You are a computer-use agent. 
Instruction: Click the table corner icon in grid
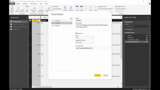[x=30, y=20]
